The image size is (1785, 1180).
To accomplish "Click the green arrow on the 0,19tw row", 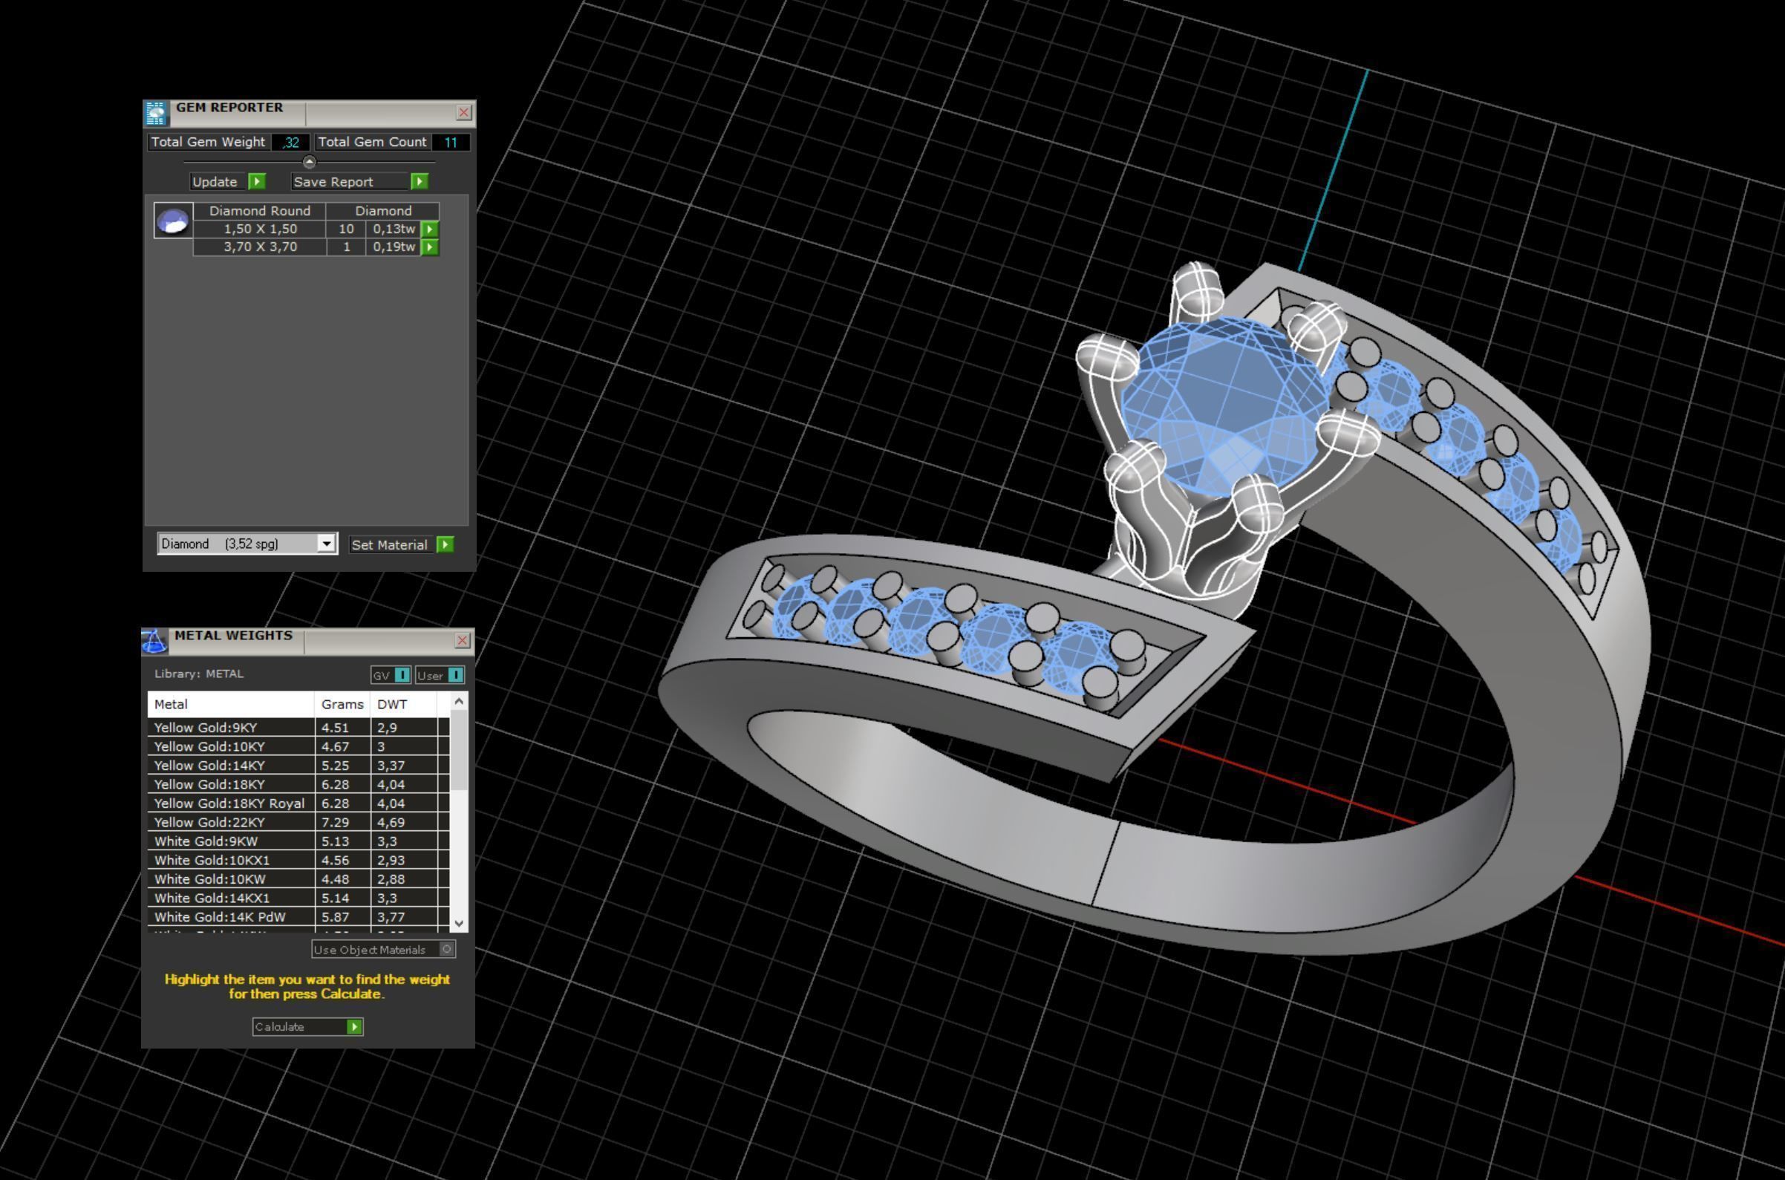I will [429, 247].
